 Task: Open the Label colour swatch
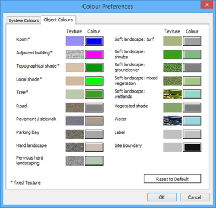192,134
